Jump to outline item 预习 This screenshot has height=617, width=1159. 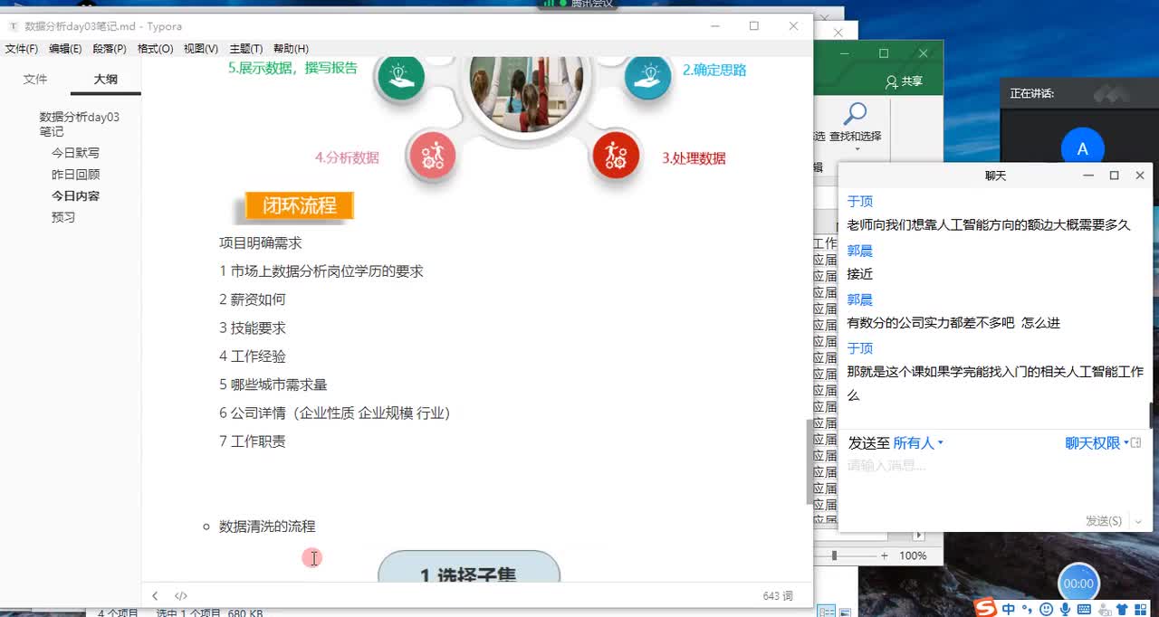[x=63, y=217]
